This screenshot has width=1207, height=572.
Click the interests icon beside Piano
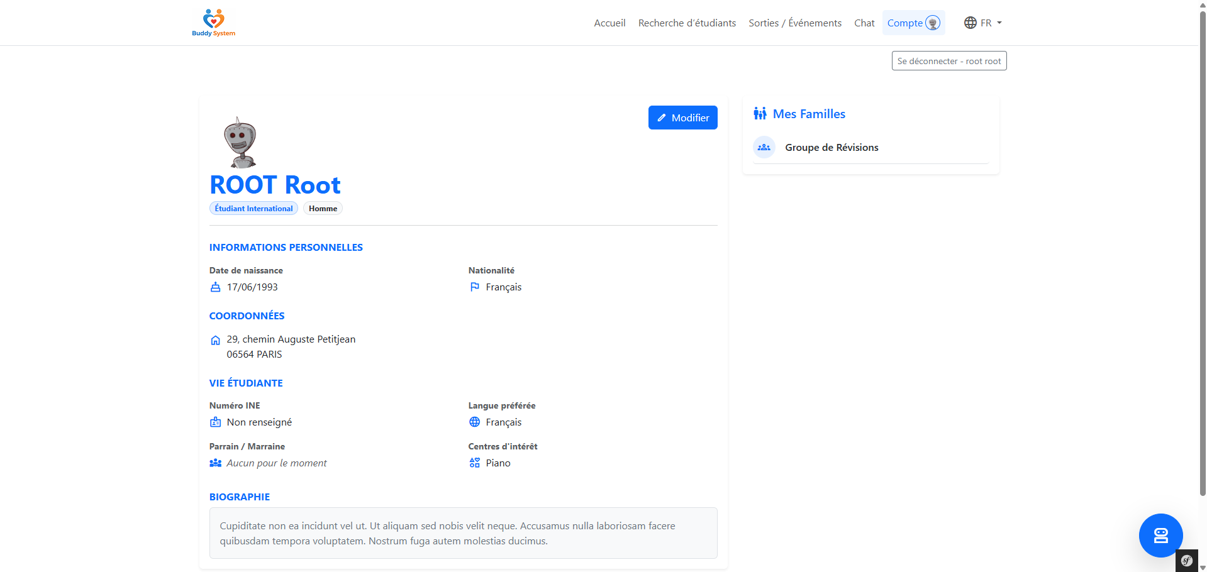click(475, 463)
